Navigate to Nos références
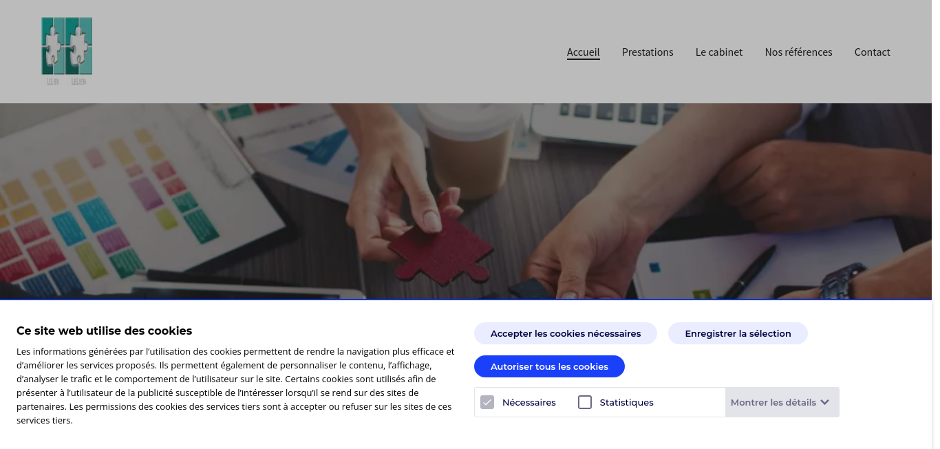 pos(798,52)
